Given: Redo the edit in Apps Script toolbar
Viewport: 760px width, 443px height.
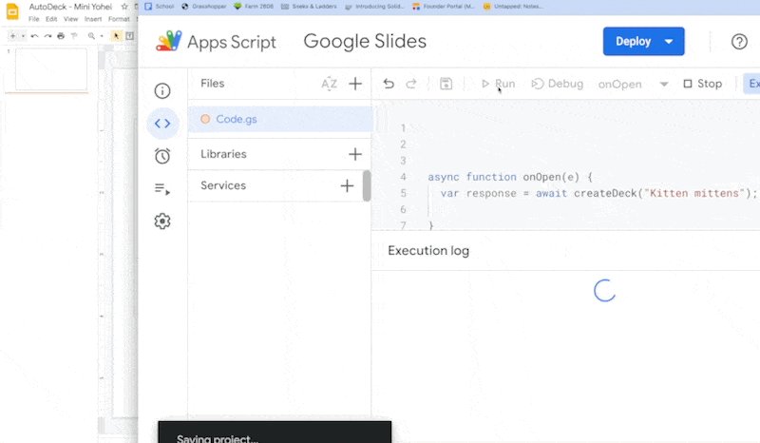Looking at the screenshot, I should pyautogui.click(x=411, y=84).
